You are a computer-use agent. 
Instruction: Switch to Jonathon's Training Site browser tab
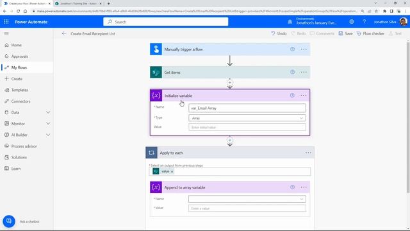click(78, 4)
